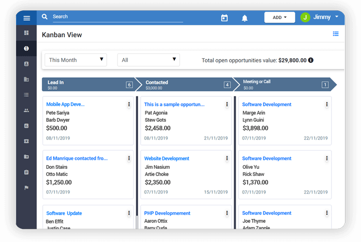Open the companies building sidebar icon

pyautogui.click(x=26, y=79)
